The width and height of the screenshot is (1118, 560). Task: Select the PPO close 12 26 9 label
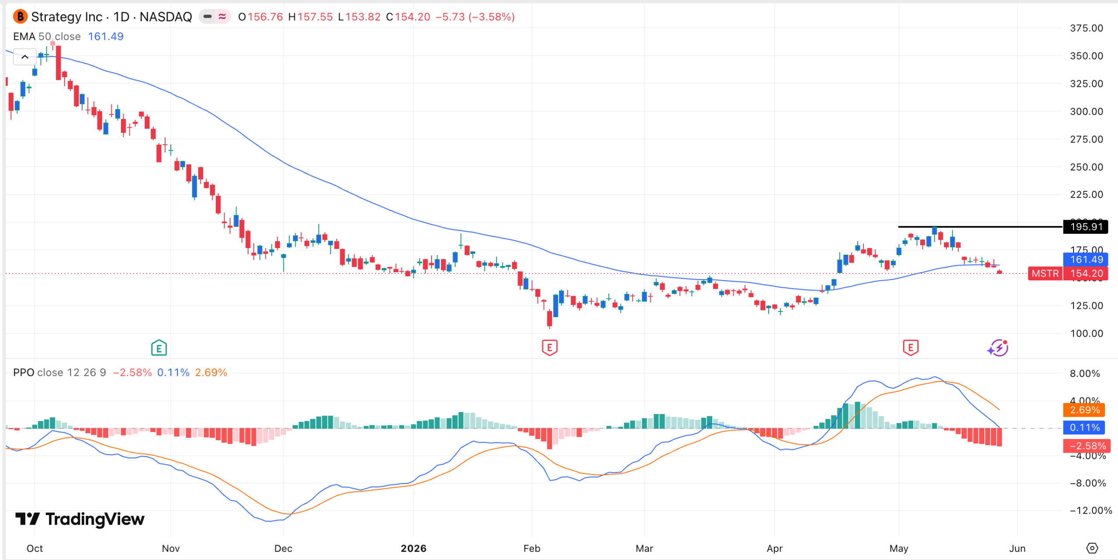click(59, 372)
